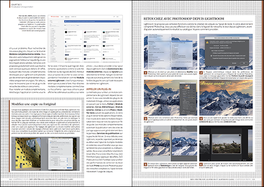Select the 'Convertir les couleurs du document' radio option
This screenshot has height=187, width=264.
coord(211,56)
